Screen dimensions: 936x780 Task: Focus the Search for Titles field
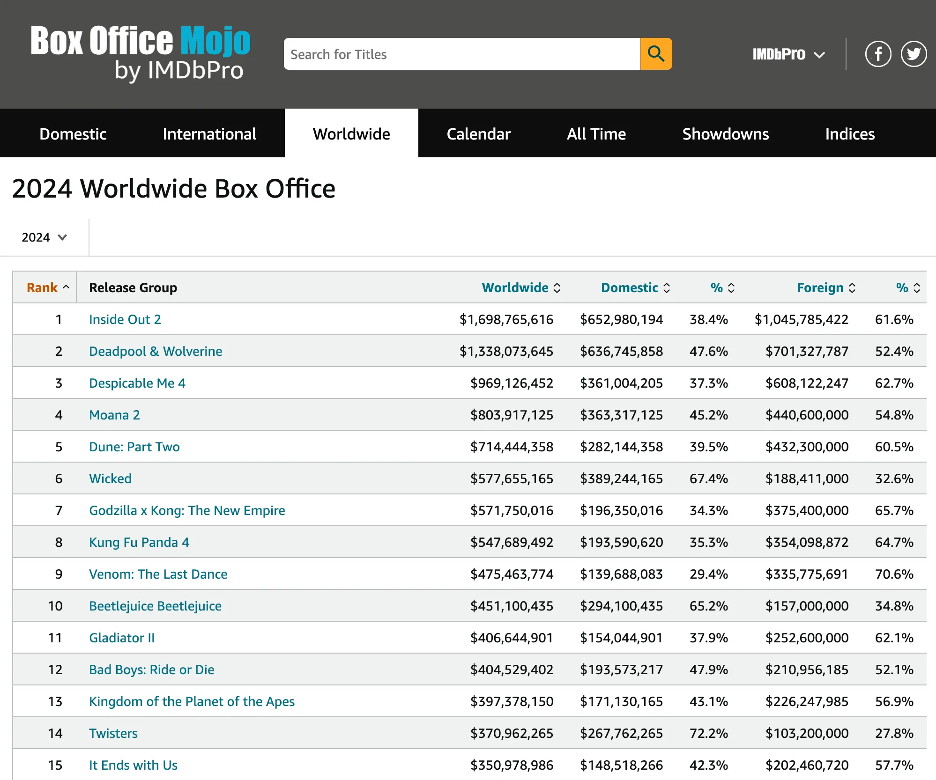pyautogui.click(x=461, y=54)
